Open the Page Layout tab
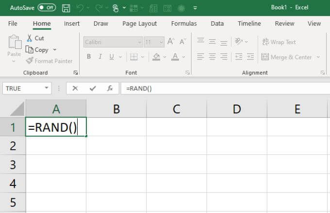This screenshot has height=213, width=330. tap(139, 24)
